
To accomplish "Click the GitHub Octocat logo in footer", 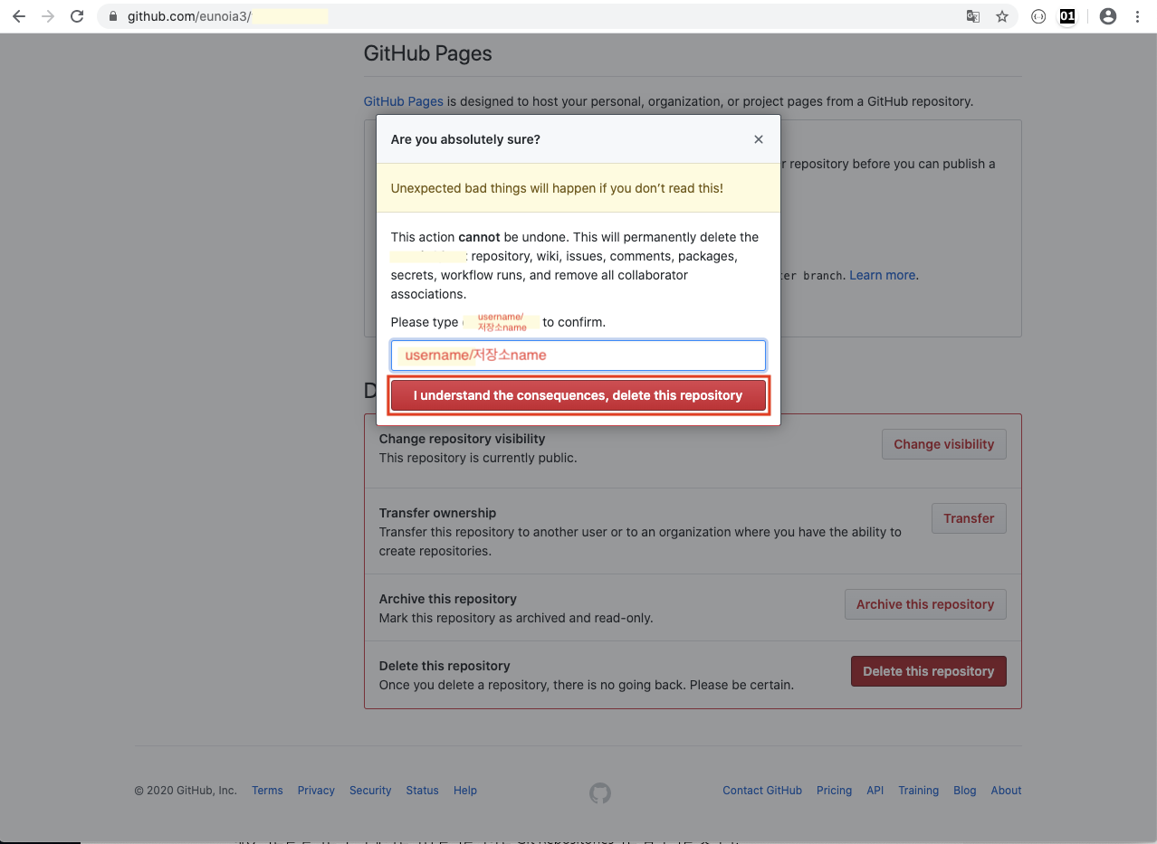I will pos(600,793).
